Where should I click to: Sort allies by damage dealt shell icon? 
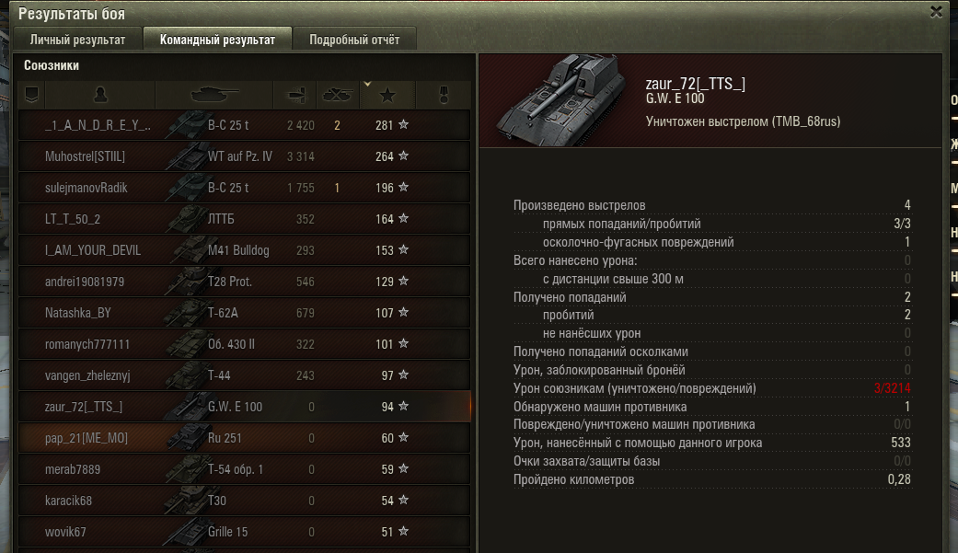coord(295,95)
